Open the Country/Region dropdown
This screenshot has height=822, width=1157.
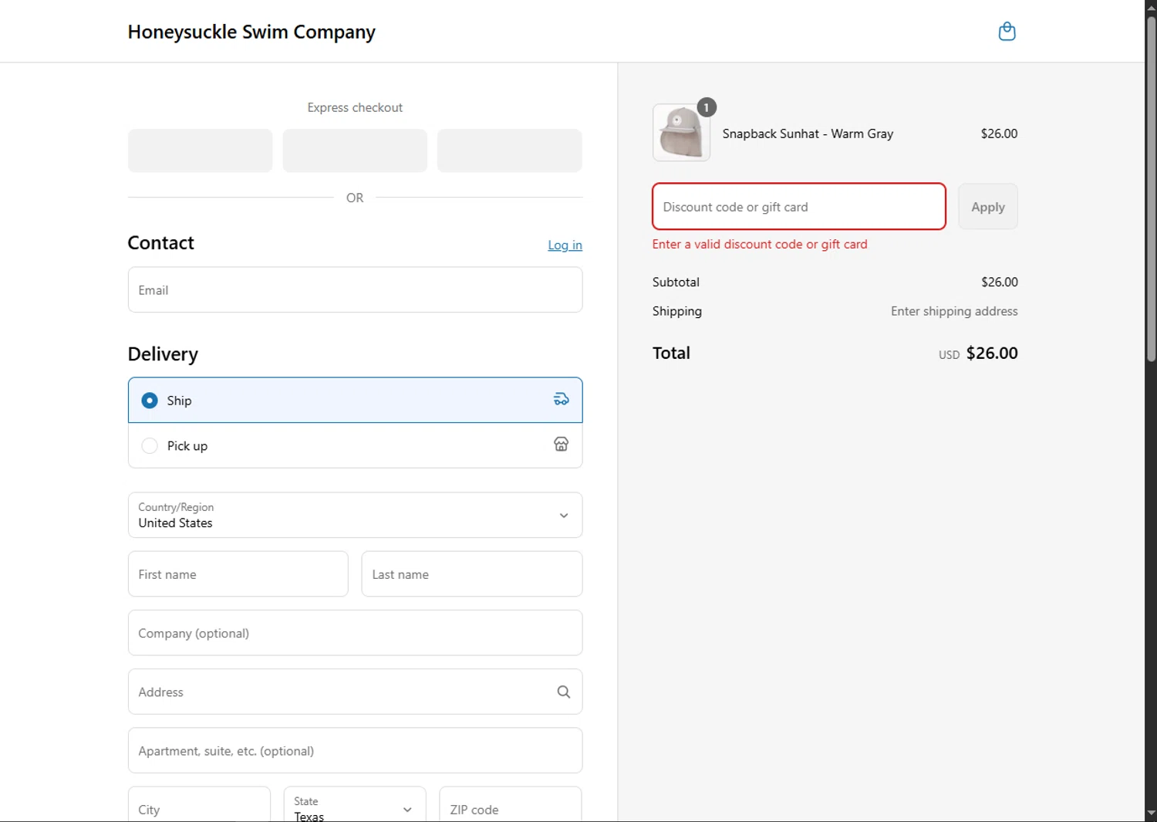[x=355, y=515]
